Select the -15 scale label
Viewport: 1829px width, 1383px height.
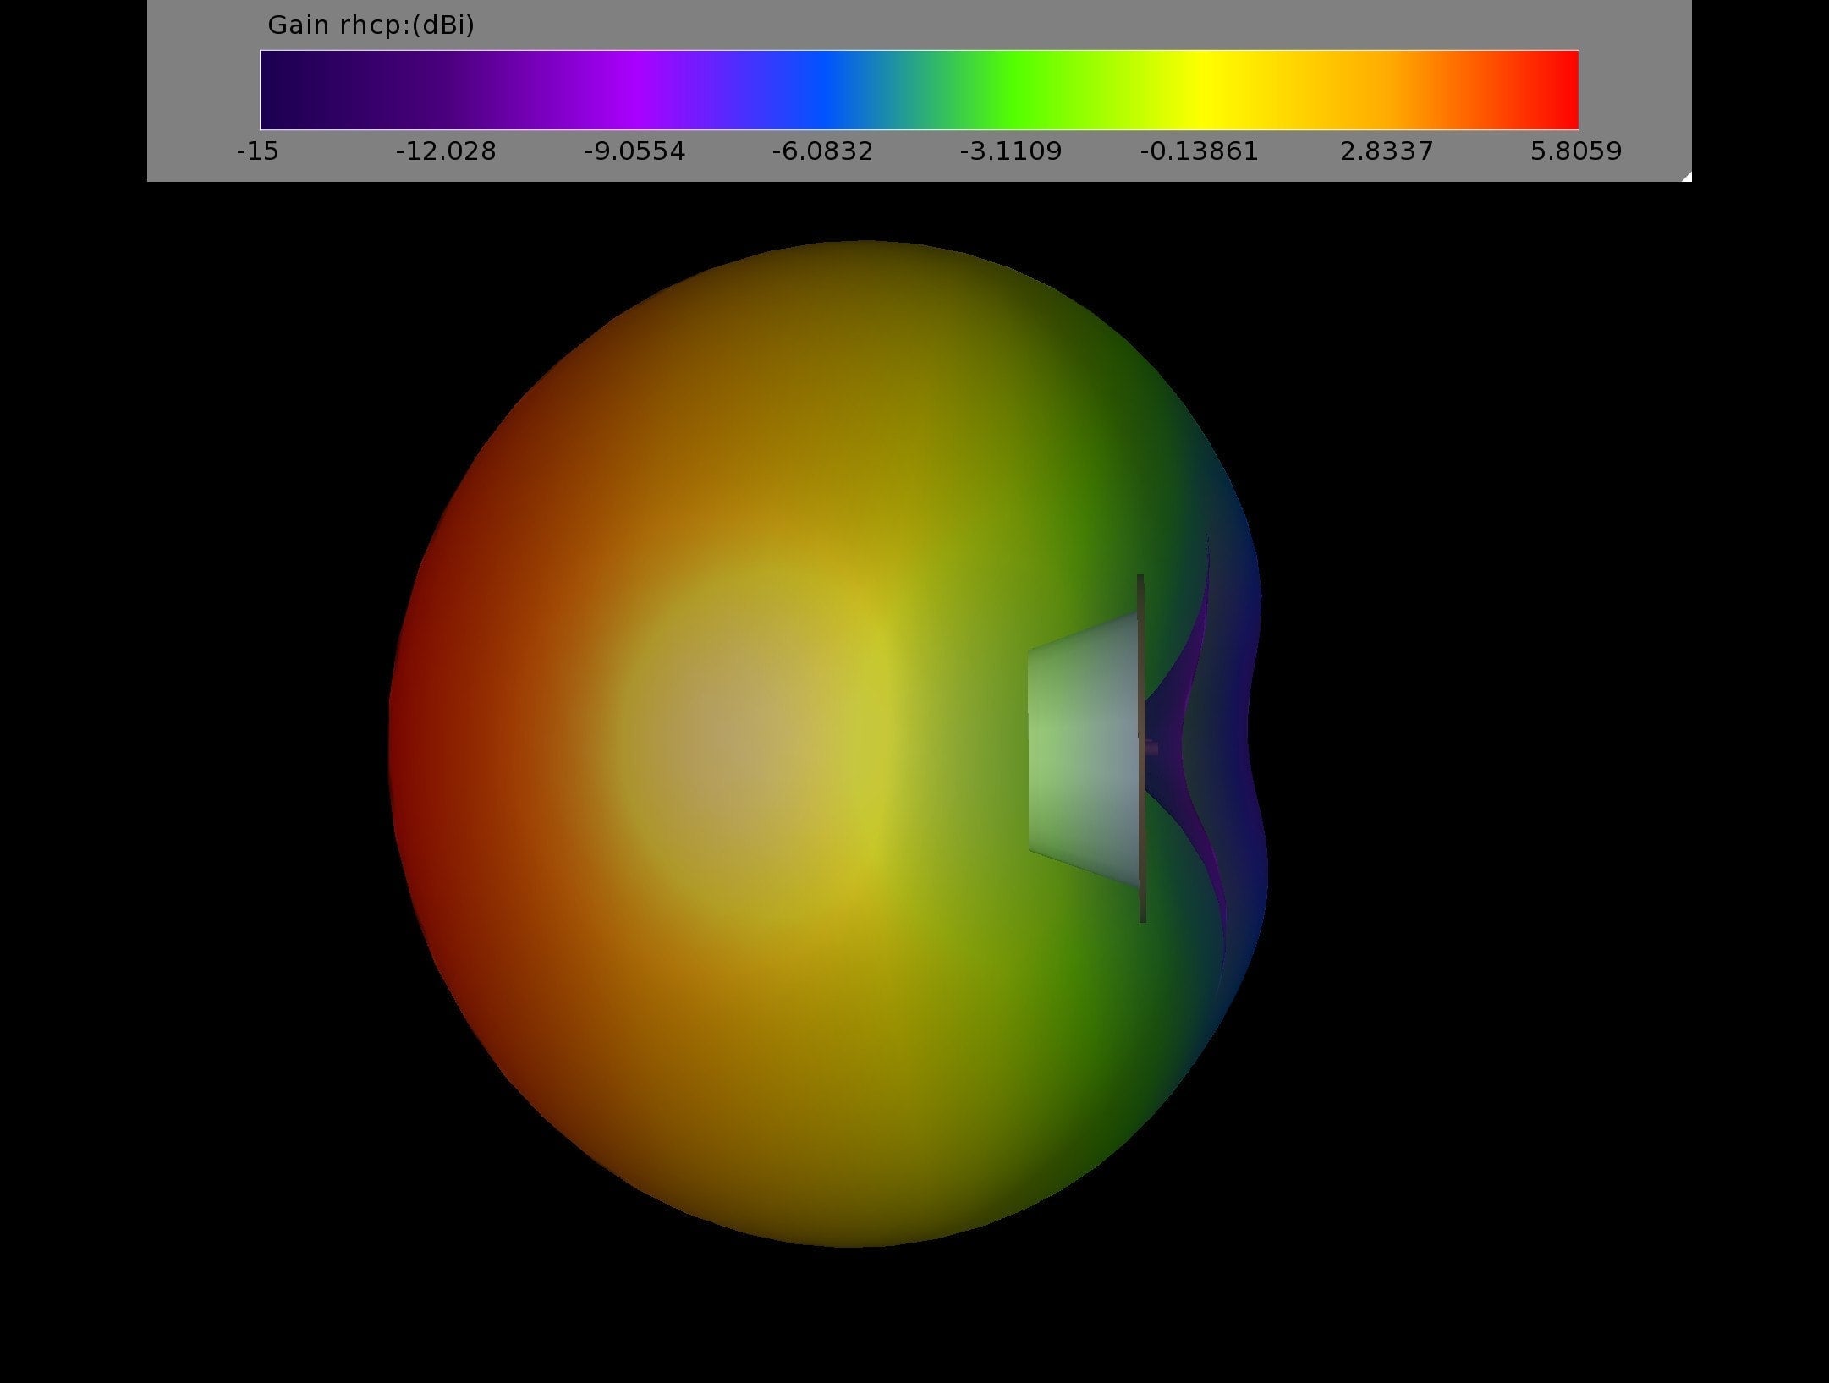[x=256, y=151]
